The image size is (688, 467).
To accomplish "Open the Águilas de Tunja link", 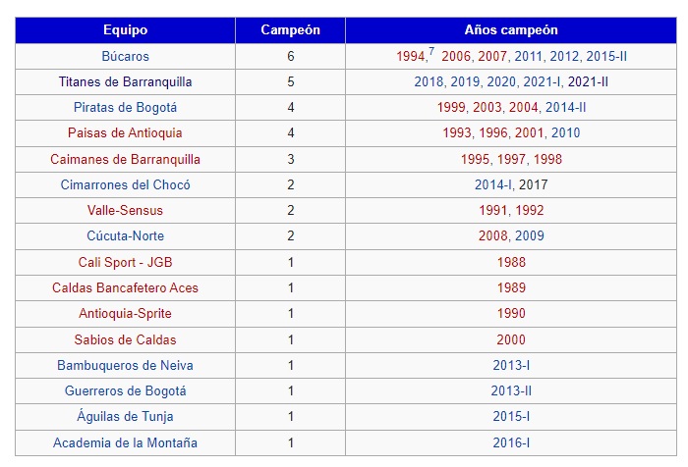I will coord(126,417).
